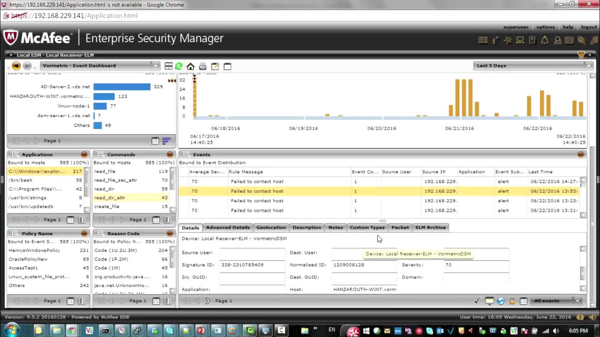This screenshot has width=600, height=337.
Task: Select the HenrysWindowsPolicy row
Action: [48, 250]
